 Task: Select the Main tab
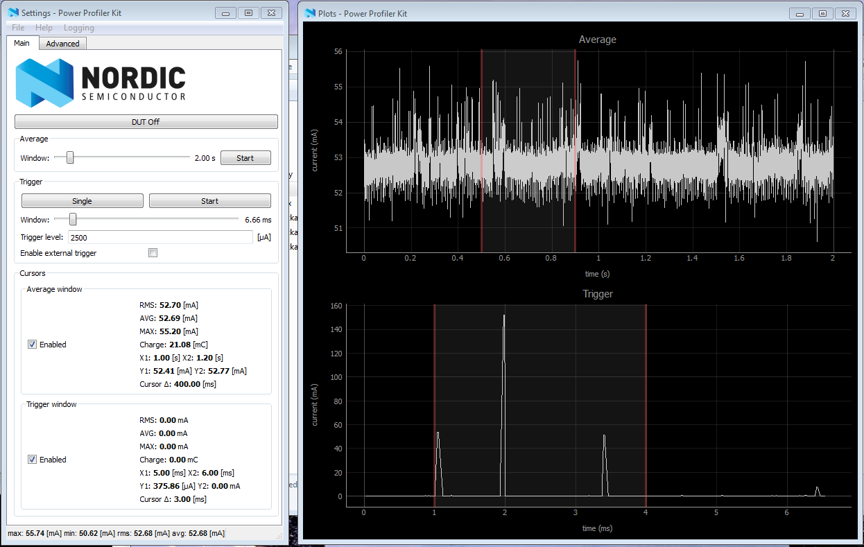coord(22,43)
